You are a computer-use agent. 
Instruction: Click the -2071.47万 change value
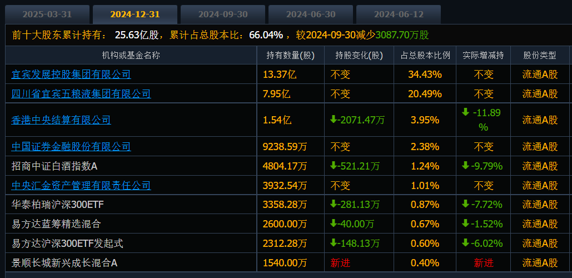pyautogui.click(x=357, y=120)
